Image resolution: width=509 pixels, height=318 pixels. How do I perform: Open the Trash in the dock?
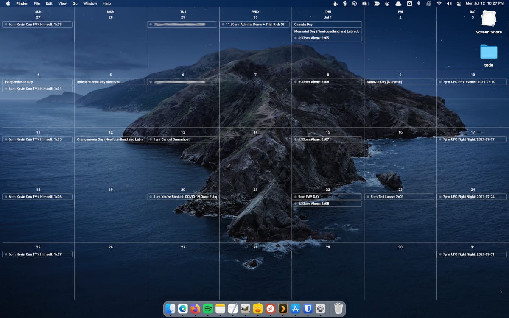pos(338,309)
